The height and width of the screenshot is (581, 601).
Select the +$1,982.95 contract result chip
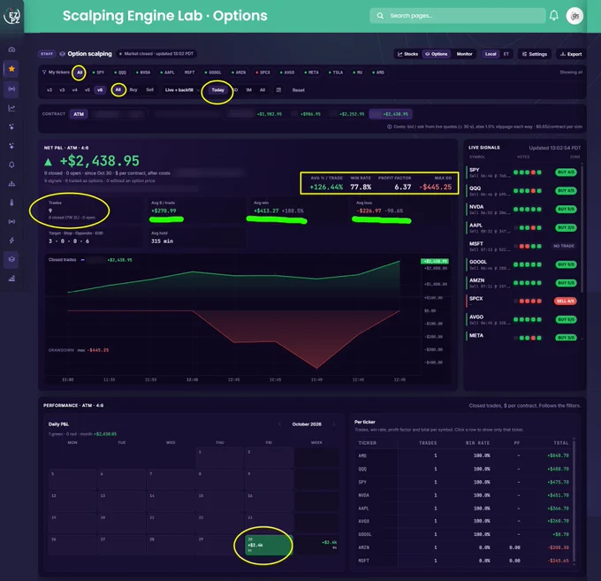click(x=255, y=114)
